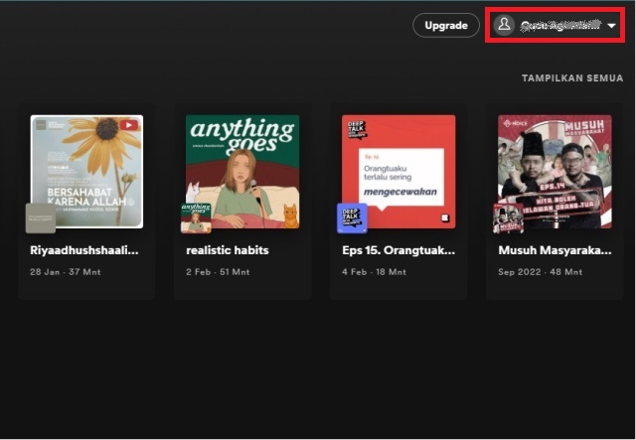636x440 pixels.
Task: Click the 2 Feb · 51 Mnt text
Action: pos(218,272)
